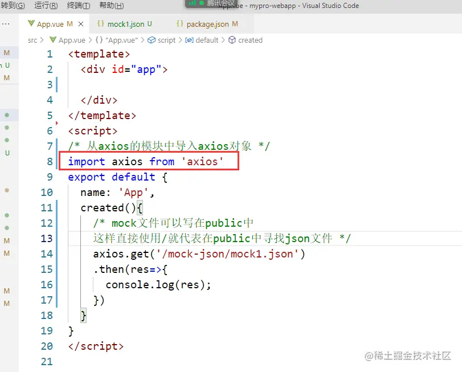Click the 'axios' string on line 8

[x=202, y=162]
